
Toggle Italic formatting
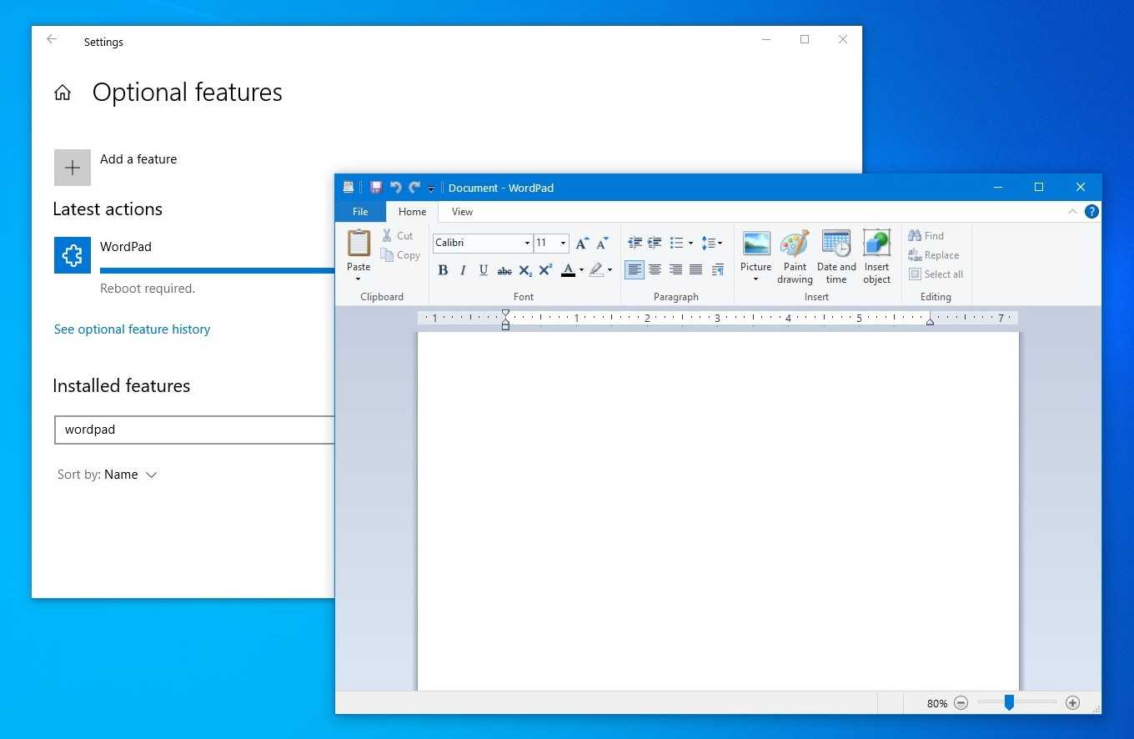point(463,270)
